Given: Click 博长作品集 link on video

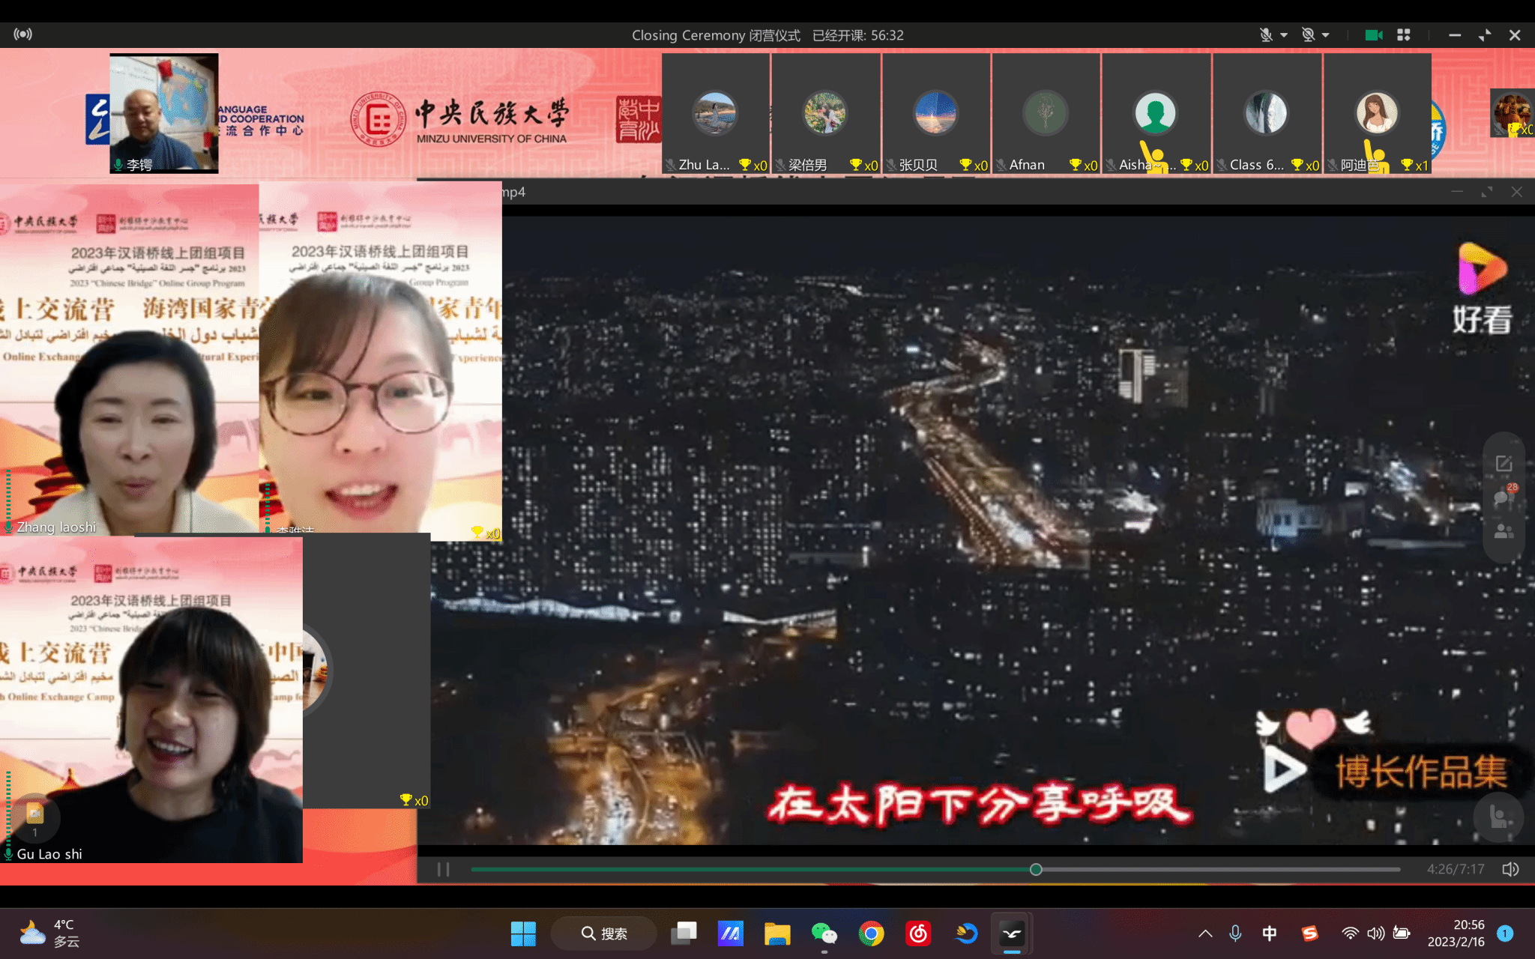Looking at the screenshot, I should click(x=1421, y=772).
